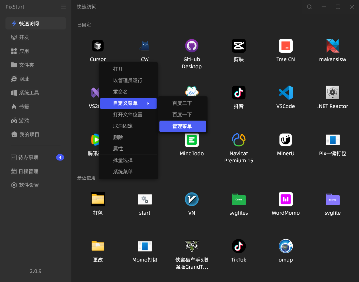Open the 应用 sidebar category
Viewport: 359px width, 282px height.
36,51
